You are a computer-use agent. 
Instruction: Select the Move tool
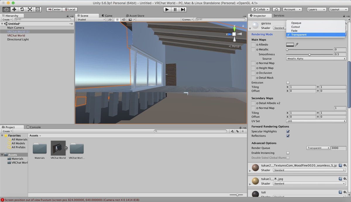(14, 9)
